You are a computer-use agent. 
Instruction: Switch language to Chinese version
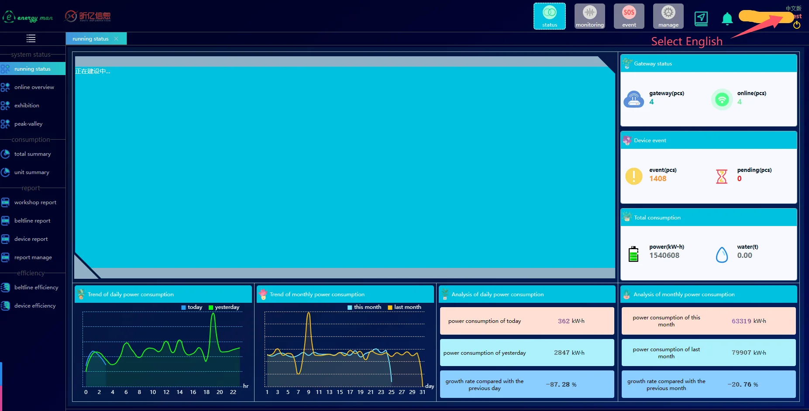[793, 8]
